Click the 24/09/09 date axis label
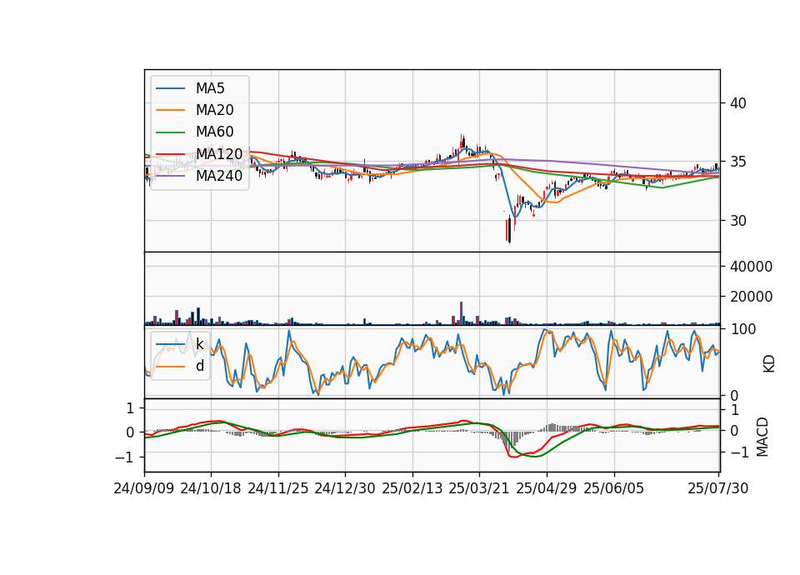800x575 pixels. click(x=144, y=488)
